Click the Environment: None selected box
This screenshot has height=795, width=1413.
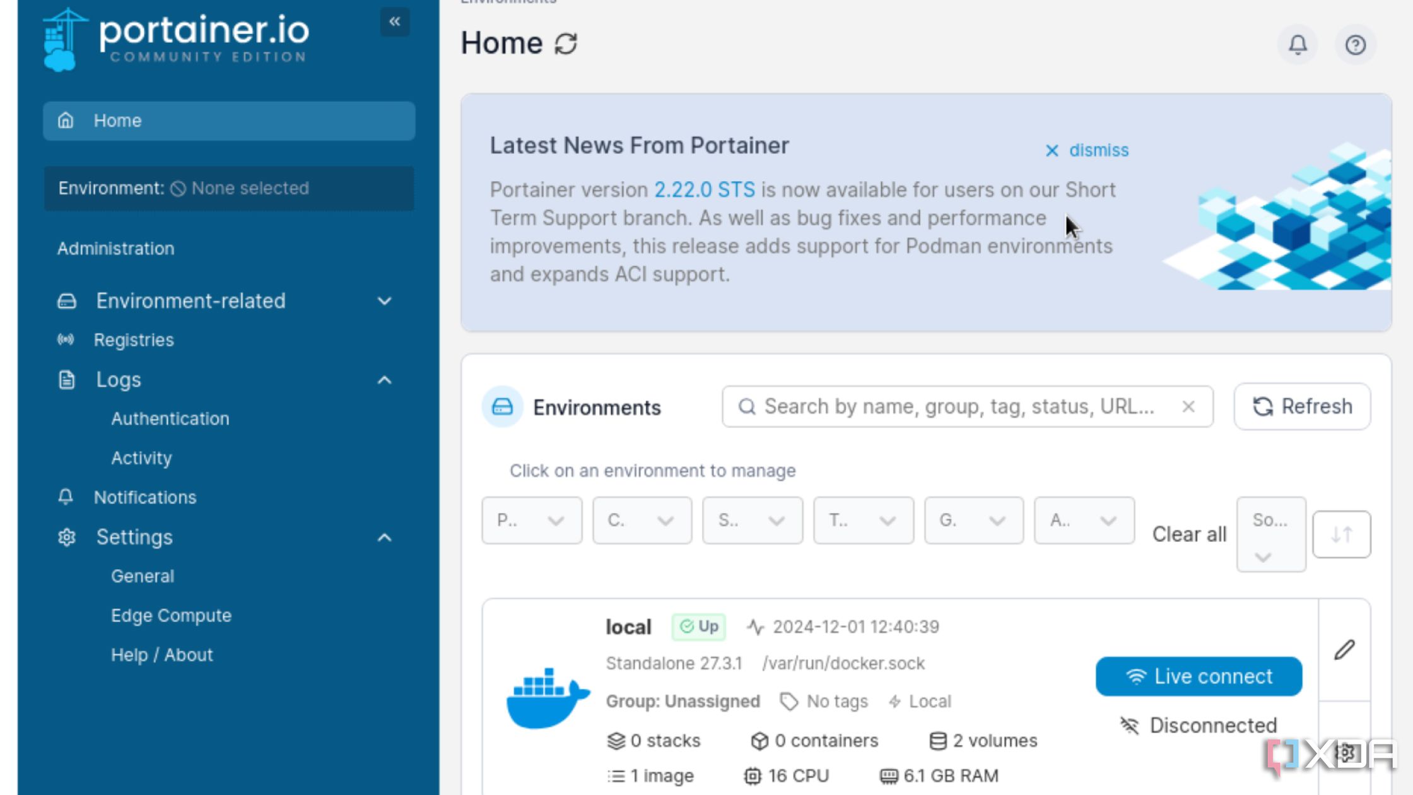[x=229, y=188]
